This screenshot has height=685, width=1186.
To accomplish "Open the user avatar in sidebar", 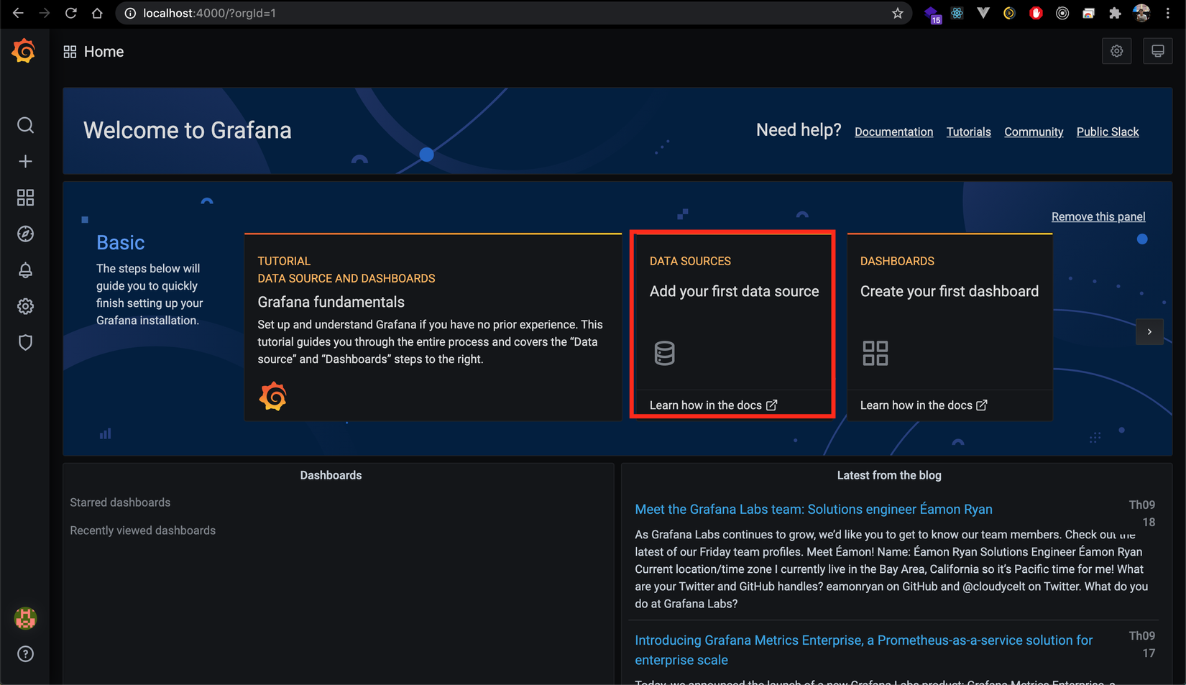I will (x=25, y=618).
